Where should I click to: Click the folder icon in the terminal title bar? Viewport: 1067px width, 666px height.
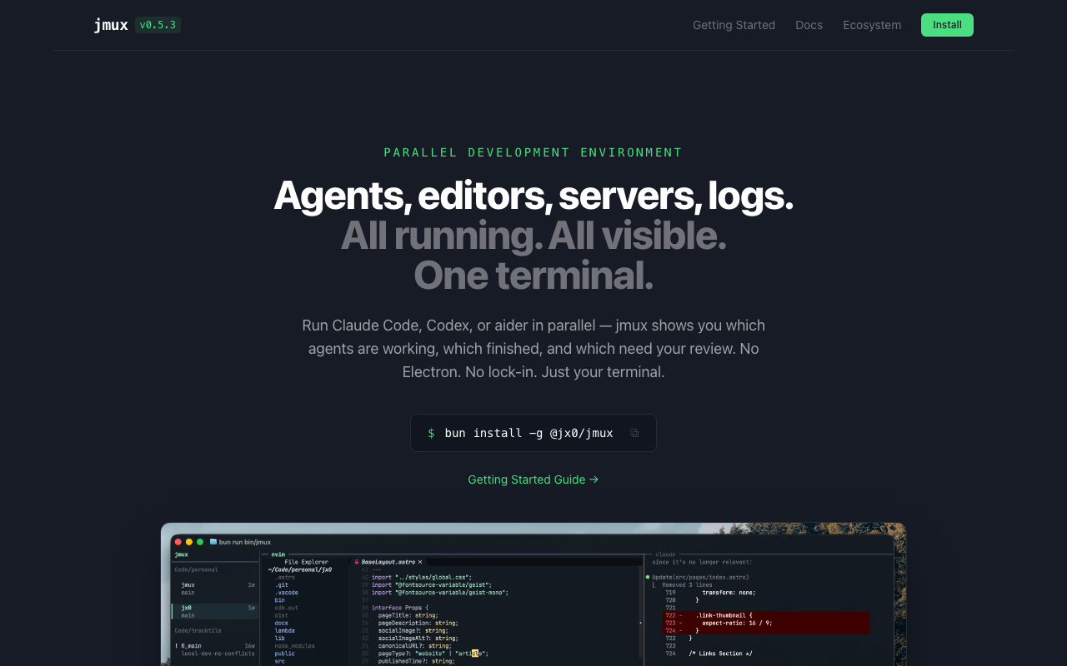pyautogui.click(x=213, y=542)
